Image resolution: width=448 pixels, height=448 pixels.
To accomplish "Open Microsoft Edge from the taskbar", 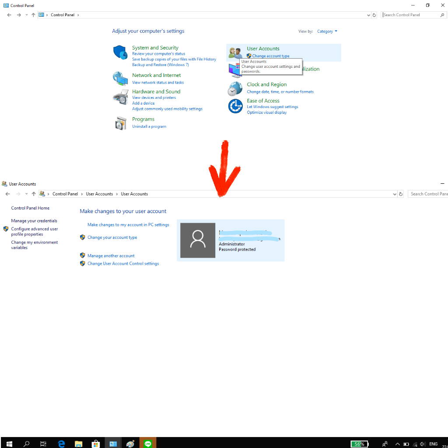I will 61,444.
